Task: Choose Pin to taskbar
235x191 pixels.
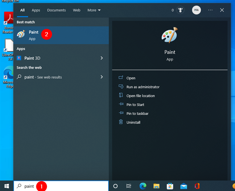Action: 137,113
